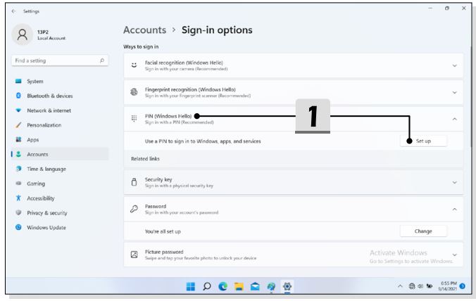This screenshot has width=476, height=301.
Task: Click the search magnifier in Find a setting
Action: [103, 61]
